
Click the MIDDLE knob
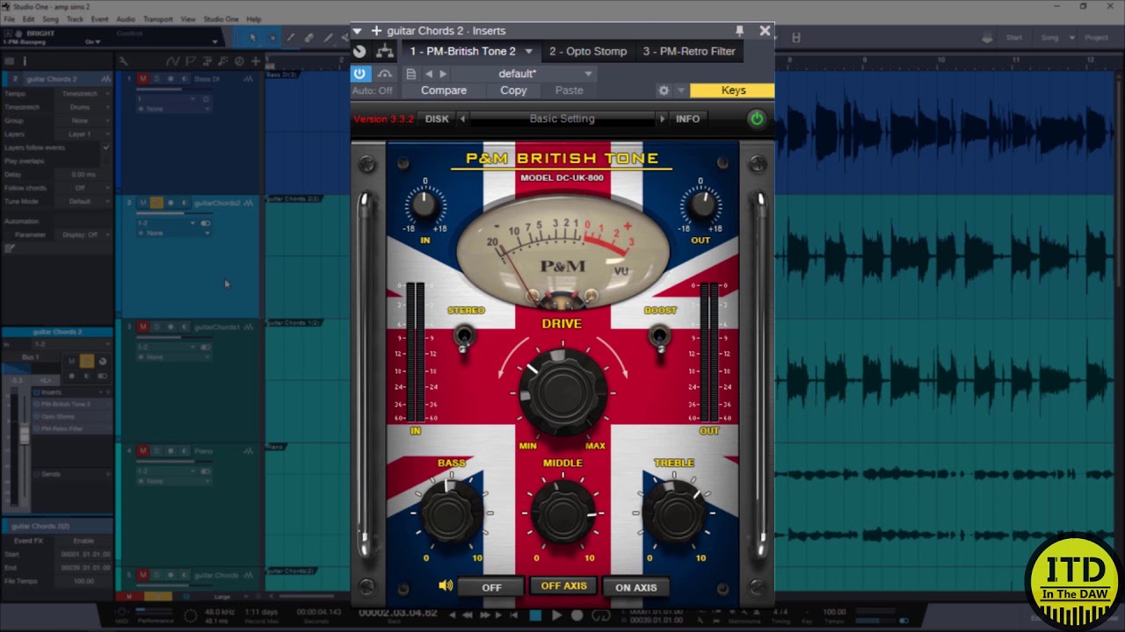pyautogui.click(x=562, y=512)
